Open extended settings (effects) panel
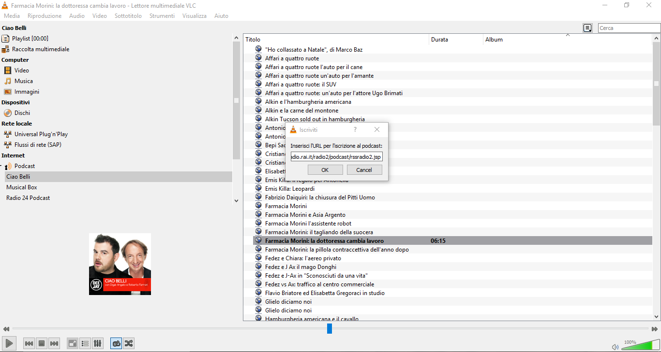 [98, 343]
